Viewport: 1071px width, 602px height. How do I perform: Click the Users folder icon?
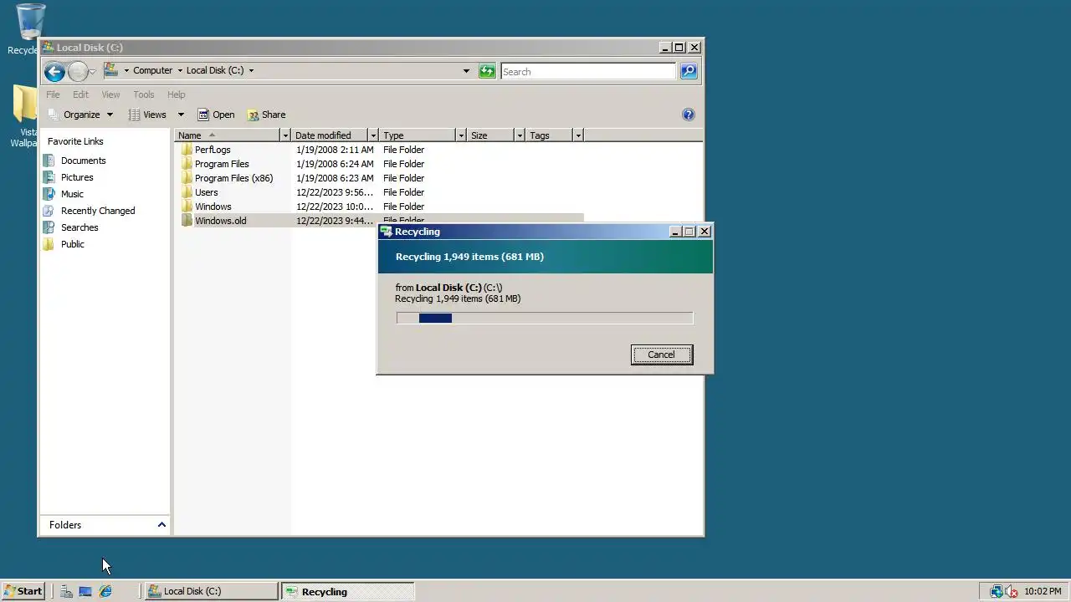click(x=187, y=192)
